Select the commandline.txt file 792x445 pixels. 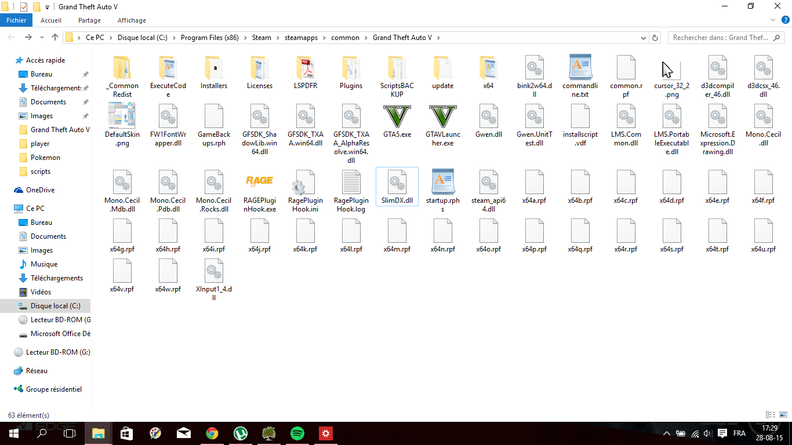(580, 68)
